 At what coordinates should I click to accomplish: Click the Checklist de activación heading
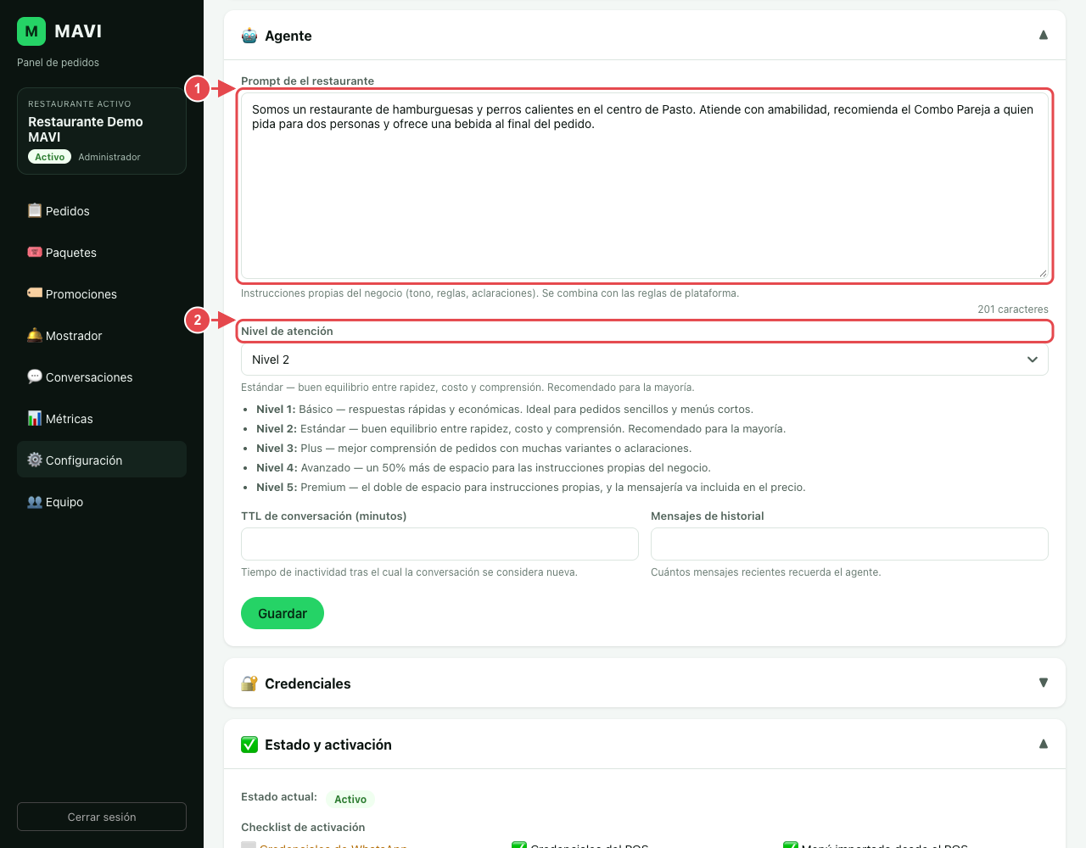pyautogui.click(x=303, y=827)
